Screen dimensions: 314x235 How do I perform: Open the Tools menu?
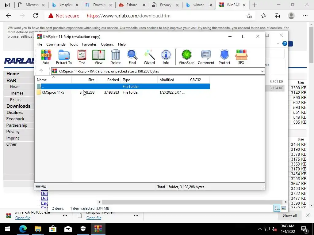(x=74, y=44)
